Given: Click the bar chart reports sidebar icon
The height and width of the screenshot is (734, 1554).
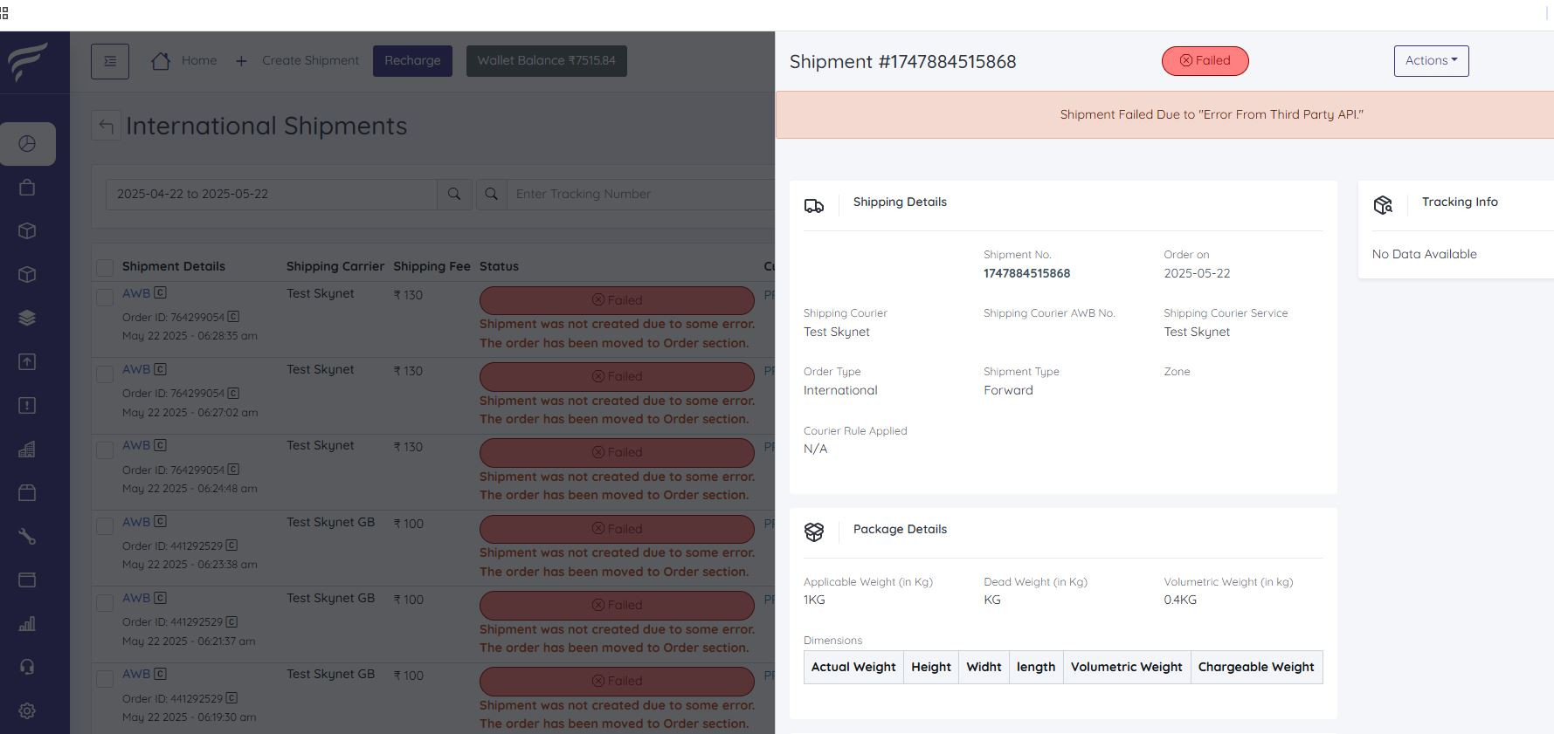Looking at the screenshot, I should point(27,624).
